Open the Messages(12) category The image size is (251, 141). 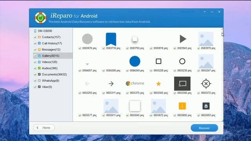point(51,50)
